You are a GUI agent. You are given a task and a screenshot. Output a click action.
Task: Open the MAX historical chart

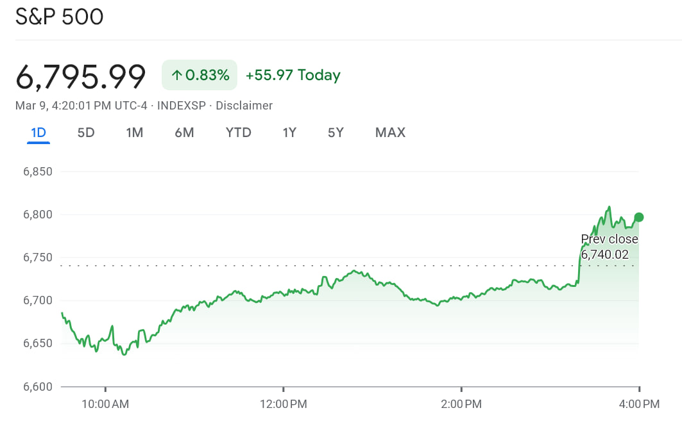[390, 133]
